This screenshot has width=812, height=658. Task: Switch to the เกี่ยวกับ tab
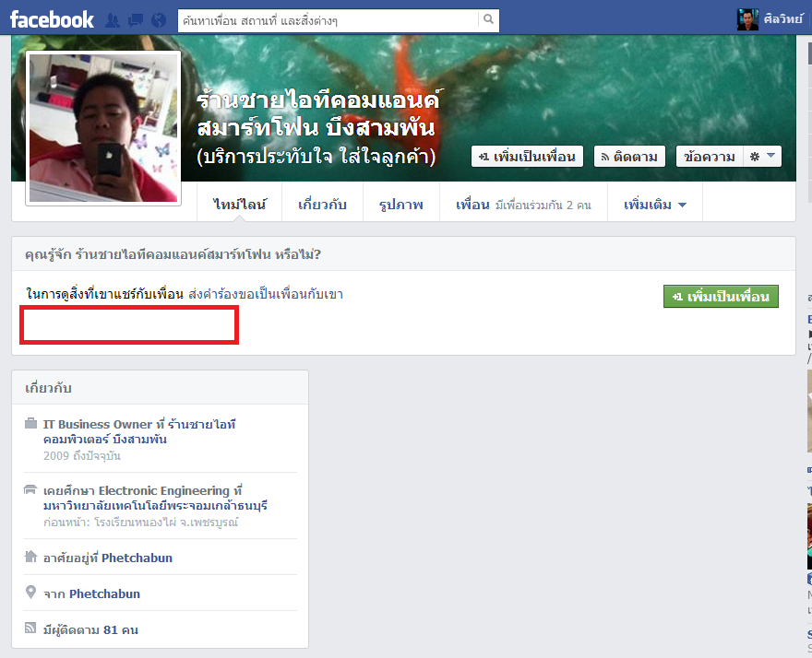322,205
